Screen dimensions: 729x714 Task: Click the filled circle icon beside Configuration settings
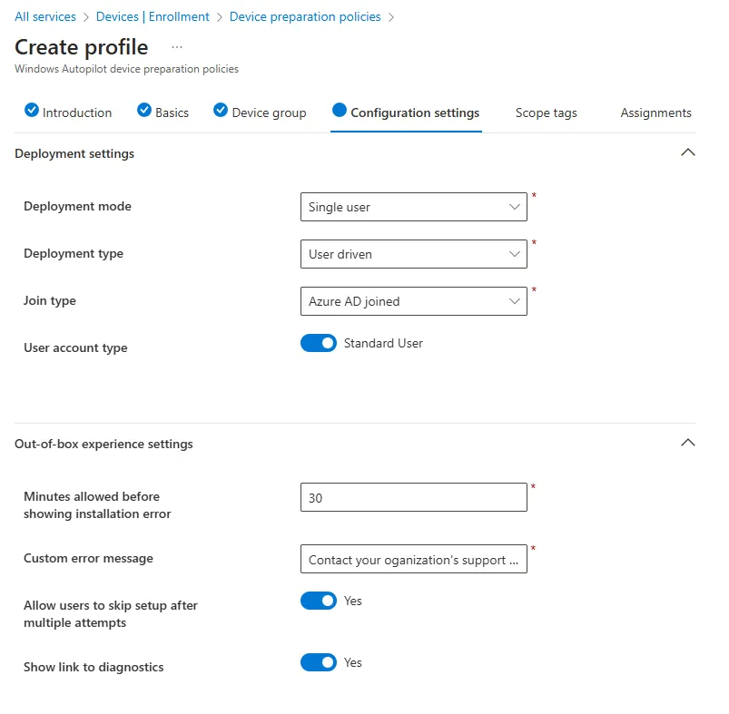click(340, 111)
